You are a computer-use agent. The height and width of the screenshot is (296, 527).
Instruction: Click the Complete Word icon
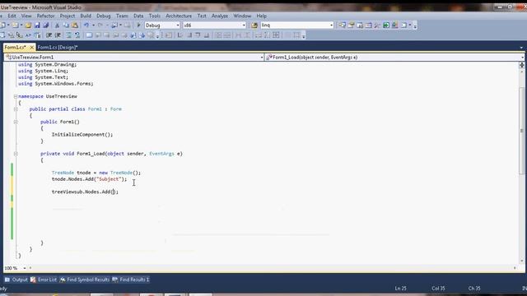[x=28, y=35]
